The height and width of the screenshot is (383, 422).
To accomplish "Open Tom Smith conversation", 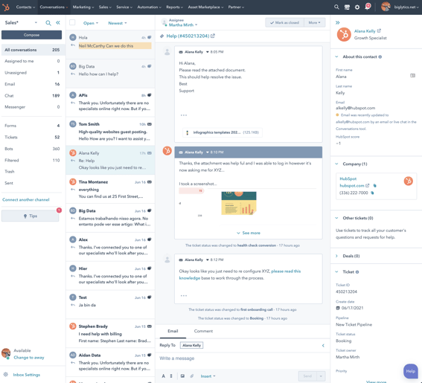I will [x=110, y=131].
